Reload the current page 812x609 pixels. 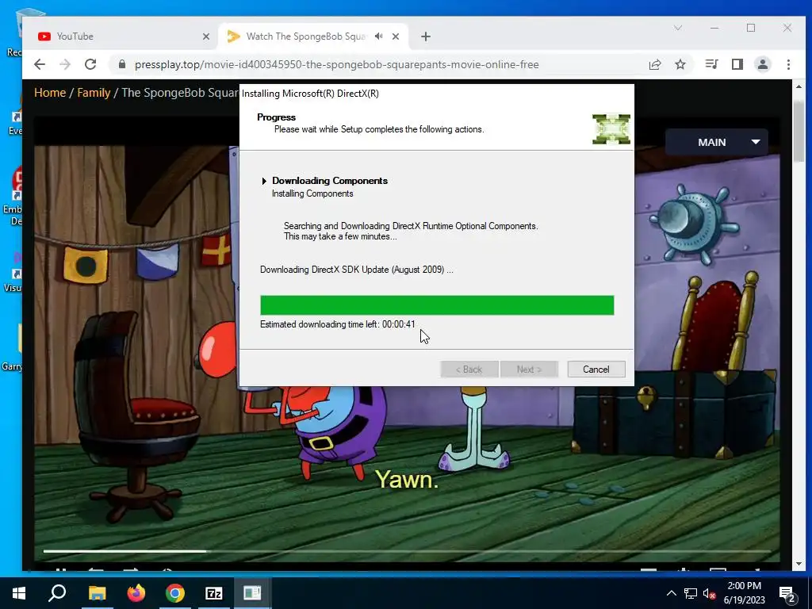90,64
